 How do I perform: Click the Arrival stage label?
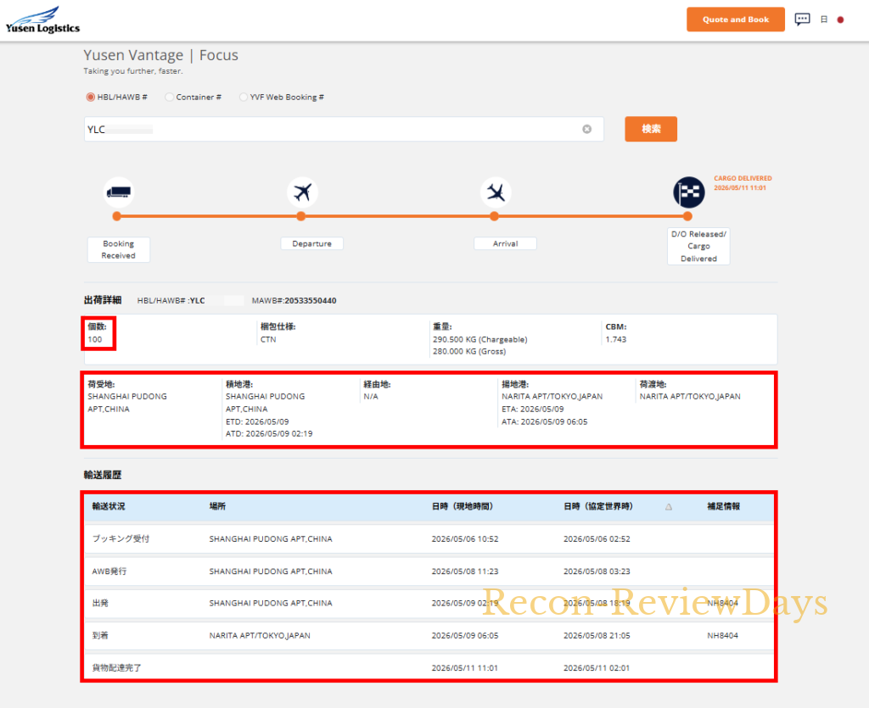[506, 243]
